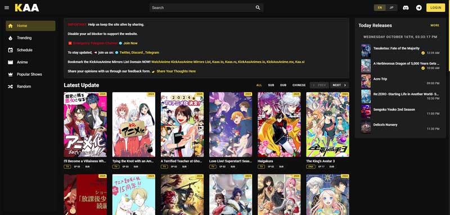Image resolution: width=450 pixels, height=215 pixels.
Task: Filter latest updates by SUB
Action: pos(271,85)
